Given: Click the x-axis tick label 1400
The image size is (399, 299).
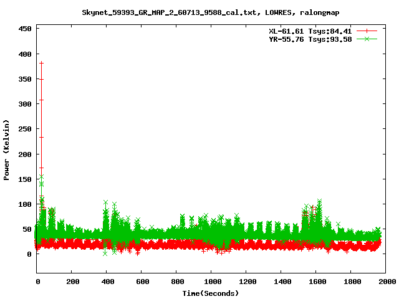Looking at the screenshot, I should tap(282, 282).
